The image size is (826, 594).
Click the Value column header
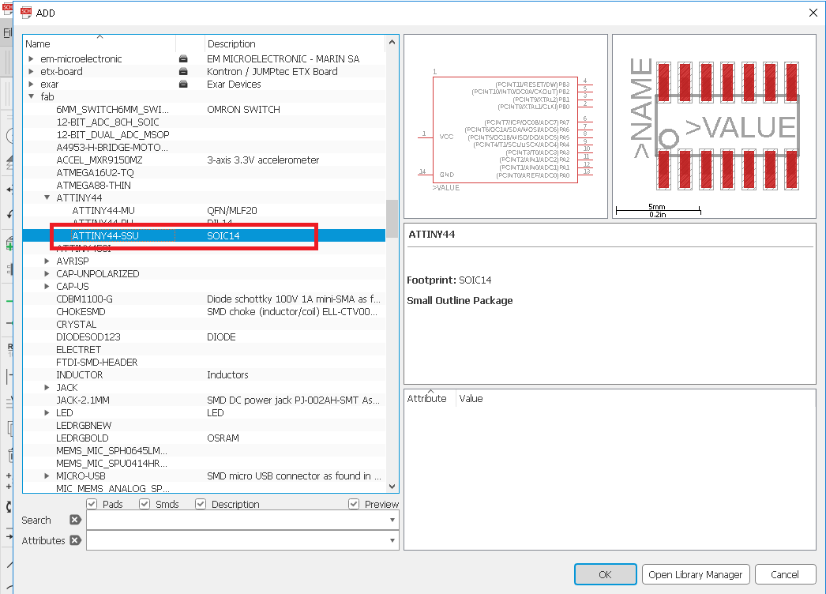[471, 398]
